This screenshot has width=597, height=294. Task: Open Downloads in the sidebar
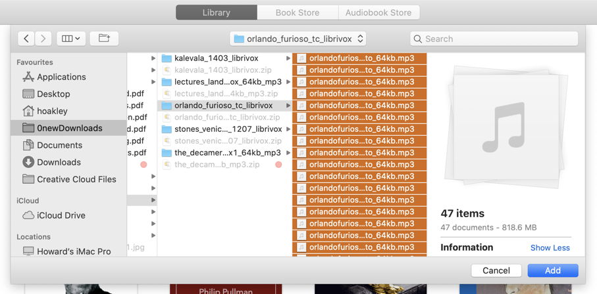point(68,162)
